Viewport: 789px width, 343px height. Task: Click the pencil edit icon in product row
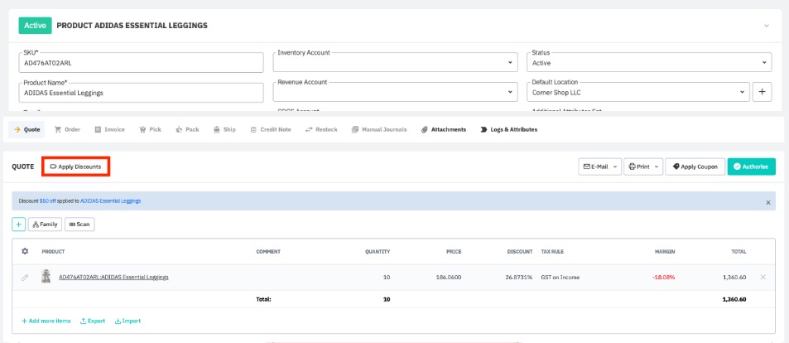click(x=25, y=277)
